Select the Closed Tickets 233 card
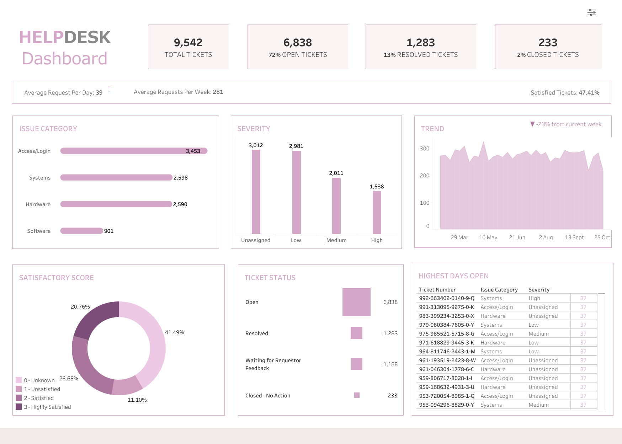 point(548,47)
